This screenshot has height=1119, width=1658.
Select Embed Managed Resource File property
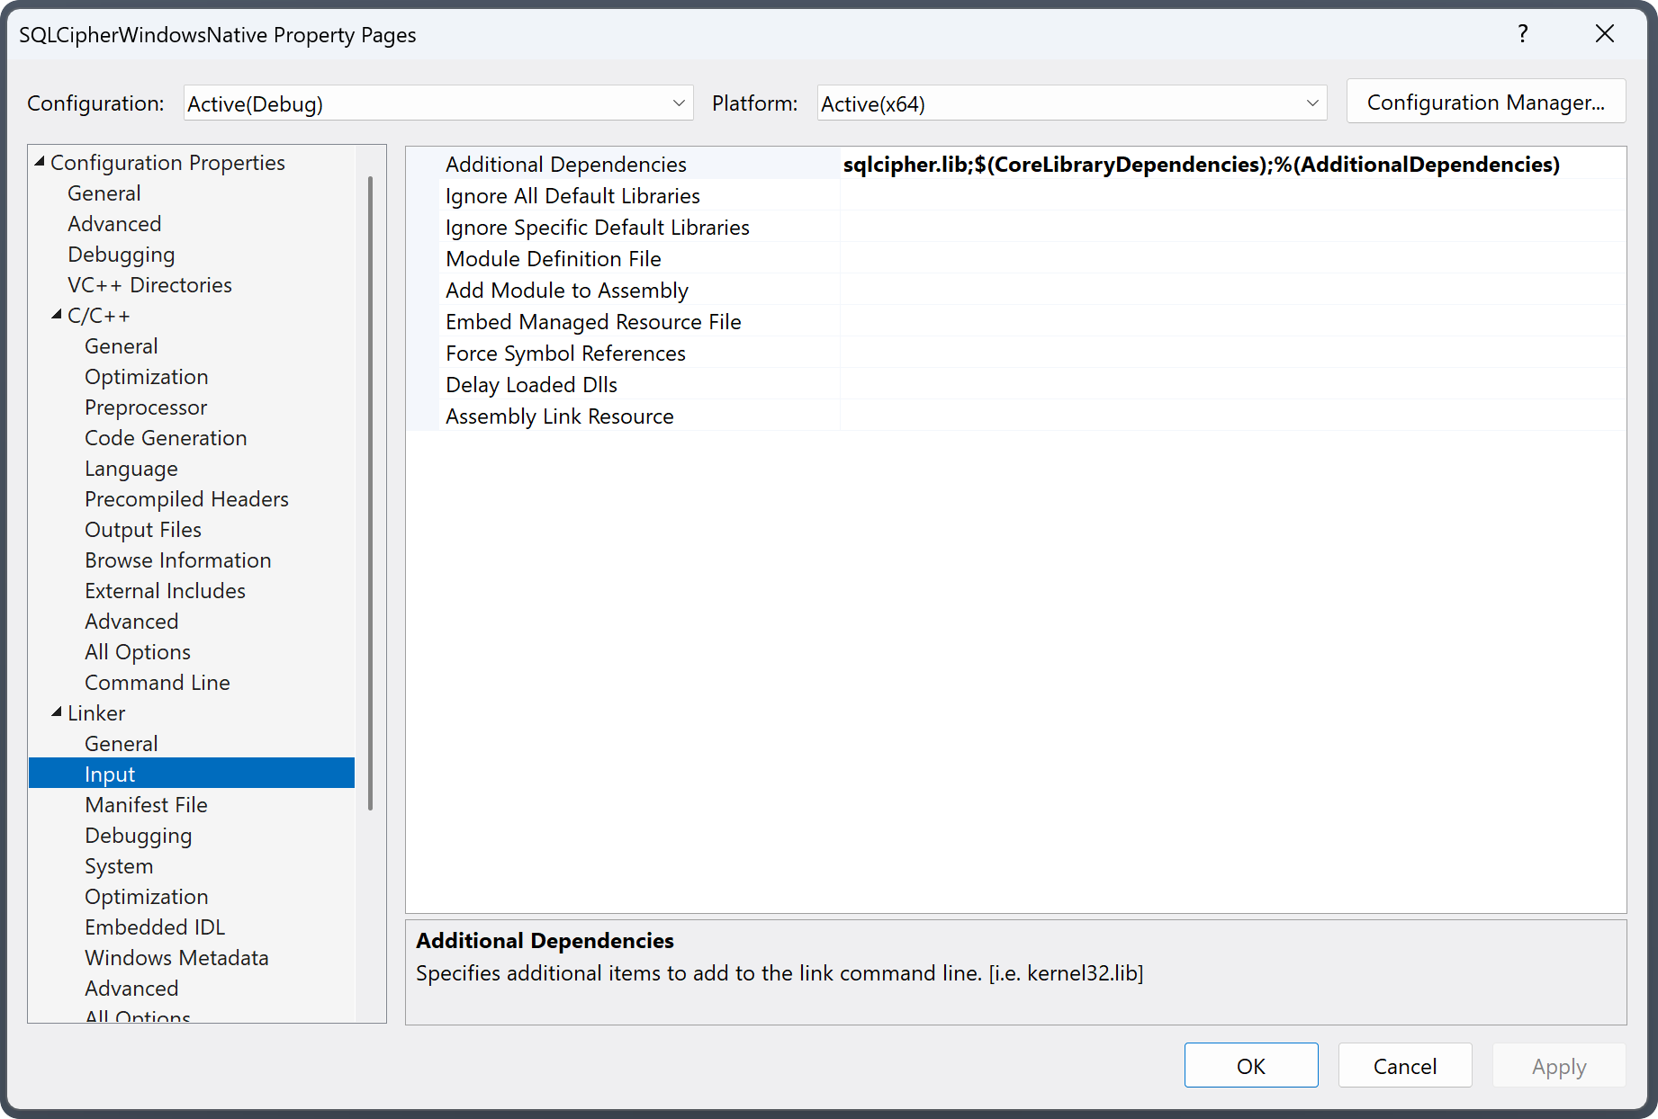tap(593, 322)
